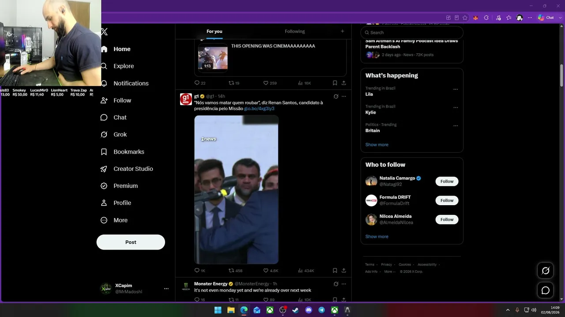Follow Natalia Camargo

[447, 181]
